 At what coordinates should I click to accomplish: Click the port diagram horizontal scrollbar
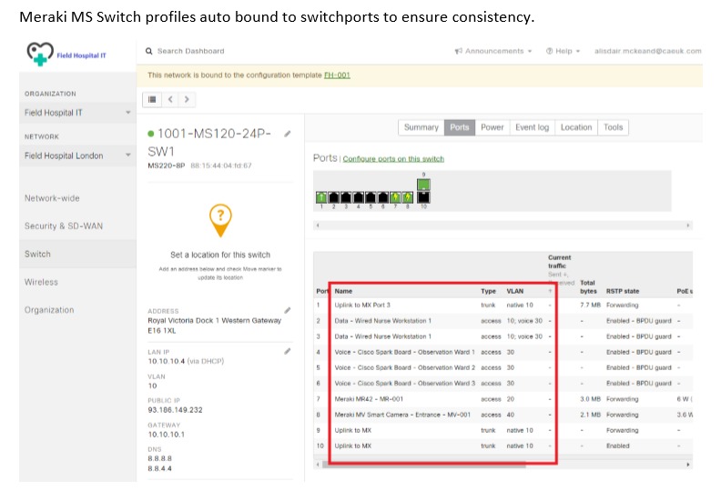[503, 225]
